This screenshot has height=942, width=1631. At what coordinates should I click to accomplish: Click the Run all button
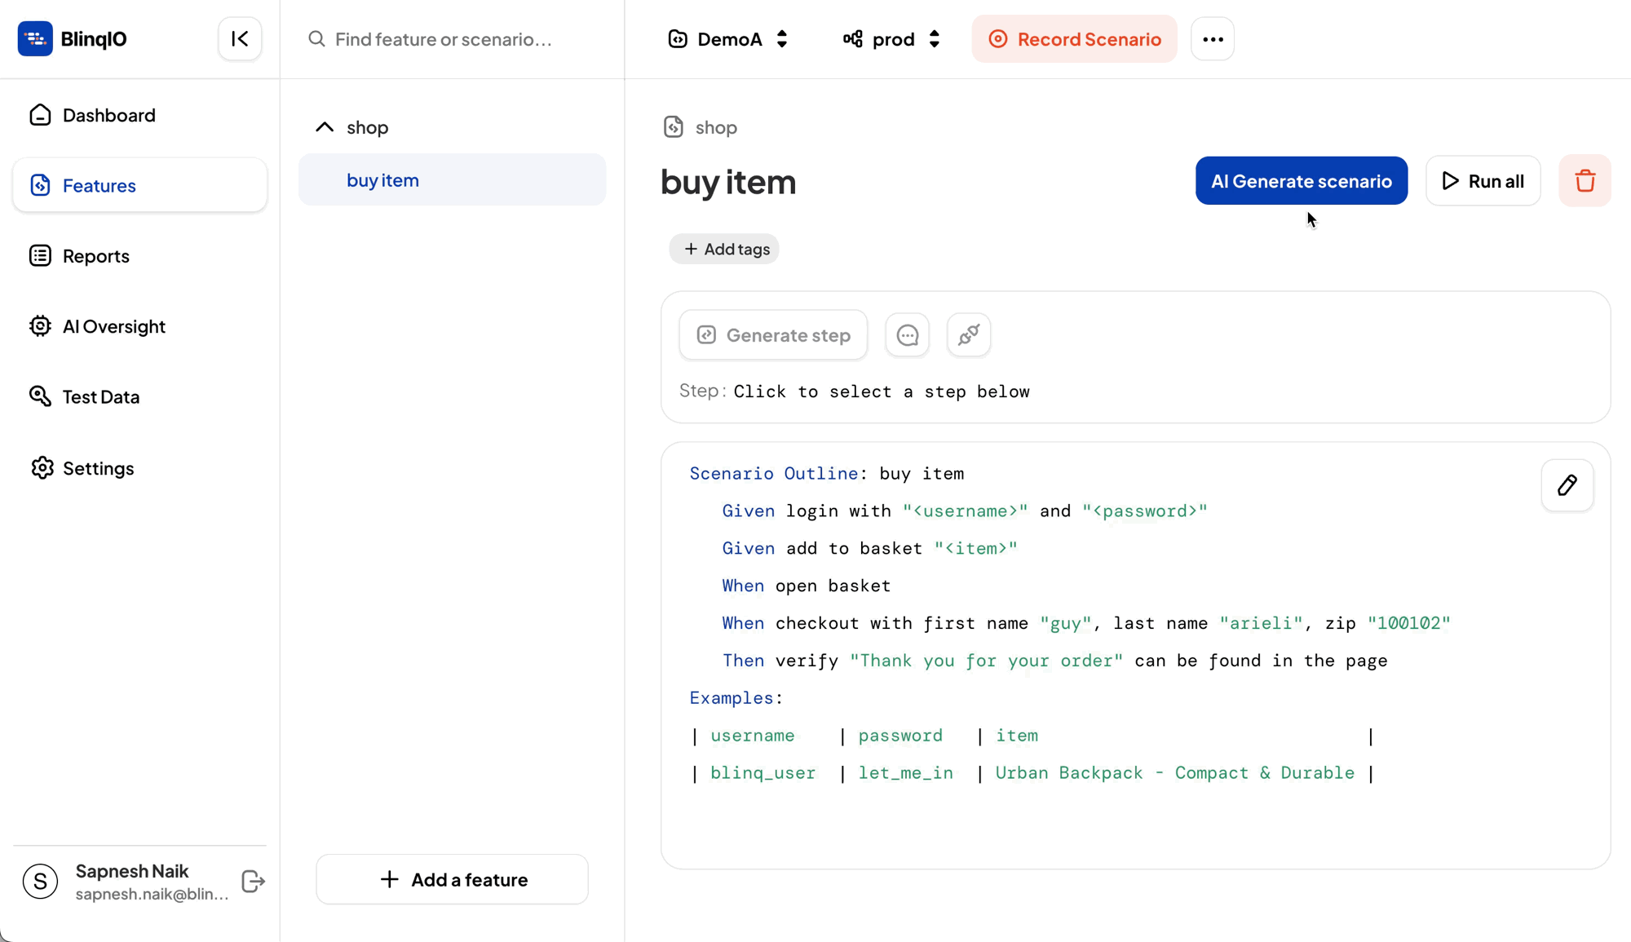(x=1483, y=180)
